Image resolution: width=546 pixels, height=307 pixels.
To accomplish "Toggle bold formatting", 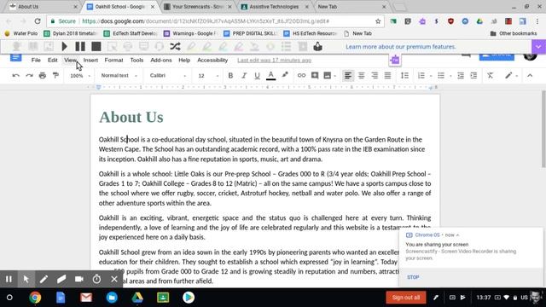I will pyautogui.click(x=230, y=76).
